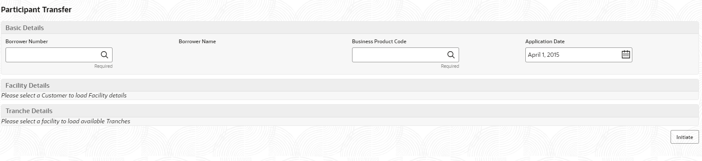Viewport: 702px width, 161px height.
Task: Open the Application Date calendar picker
Action: coord(626,54)
